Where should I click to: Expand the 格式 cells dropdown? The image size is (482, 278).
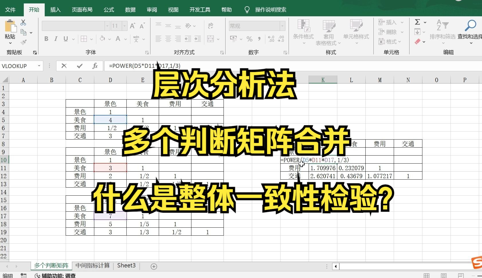[399, 42]
